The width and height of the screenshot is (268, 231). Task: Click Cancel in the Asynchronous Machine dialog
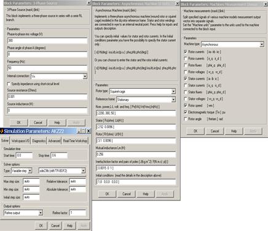pos(127,194)
